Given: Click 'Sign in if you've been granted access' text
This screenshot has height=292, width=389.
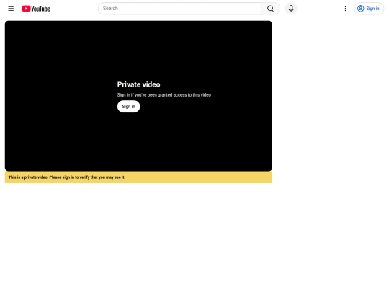Looking at the screenshot, I should 164,95.
